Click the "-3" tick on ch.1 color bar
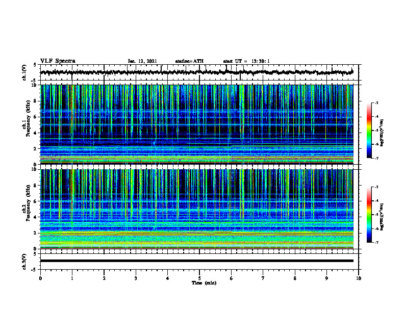Screen dimensions: 404x312 [376, 102]
